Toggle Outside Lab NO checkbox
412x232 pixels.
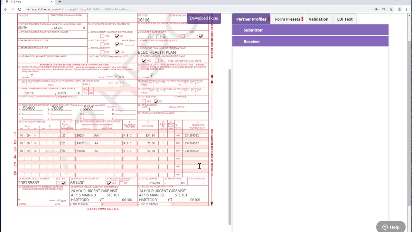(156, 101)
